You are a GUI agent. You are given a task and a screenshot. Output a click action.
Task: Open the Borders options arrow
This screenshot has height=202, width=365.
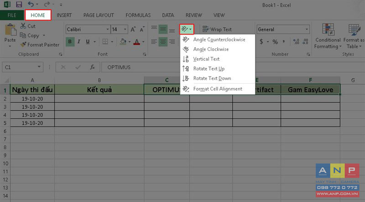point(112,42)
